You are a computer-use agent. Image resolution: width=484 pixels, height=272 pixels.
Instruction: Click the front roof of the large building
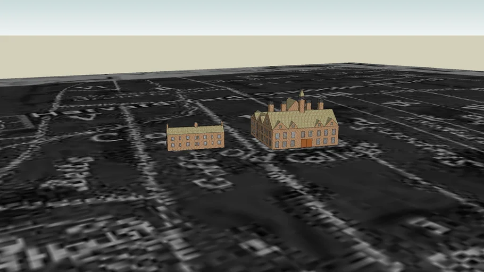click(303, 121)
